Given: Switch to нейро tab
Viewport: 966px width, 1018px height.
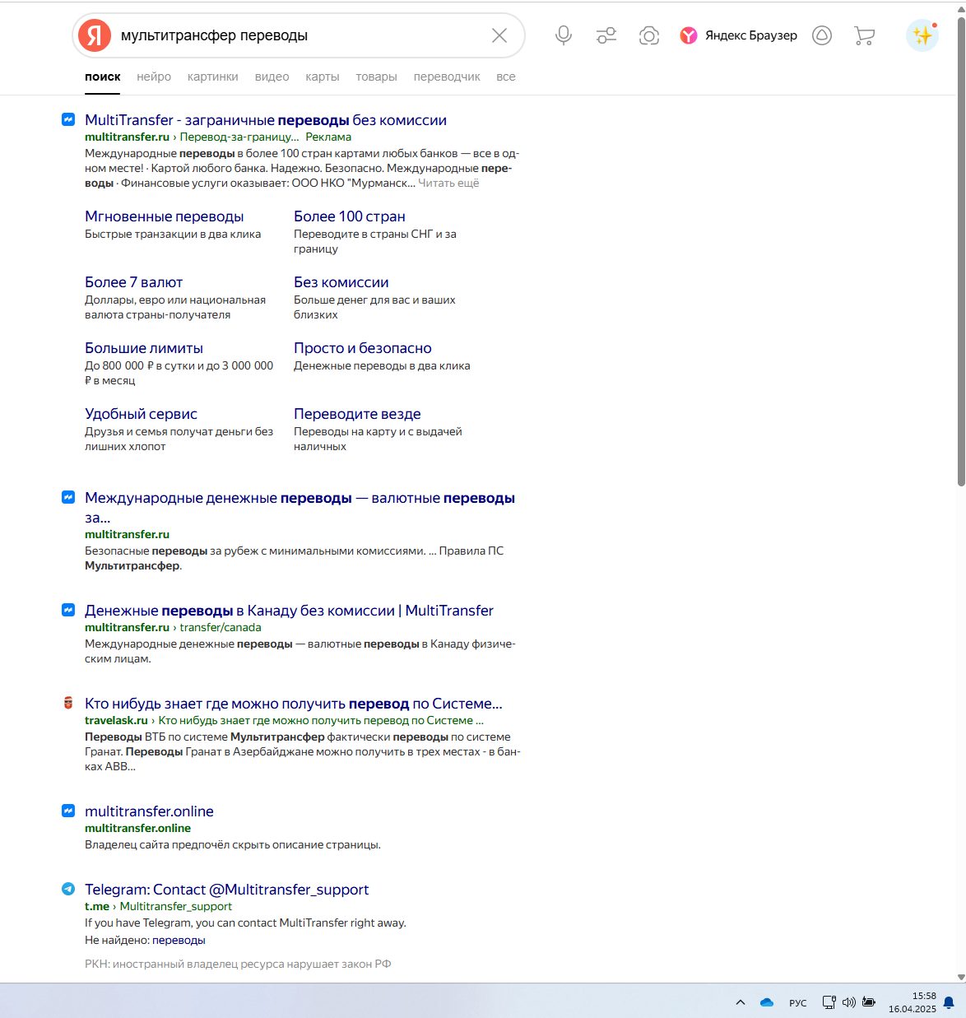Looking at the screenshot, I should point(154,77).
